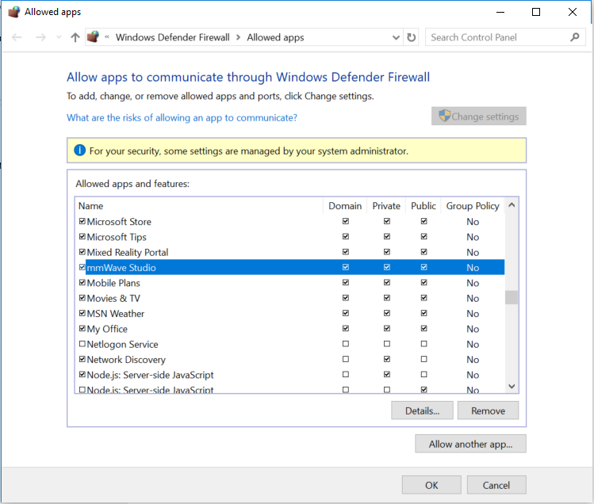Click the Remove button
This screenshot has width=594, height=504.
pos(488,410)
